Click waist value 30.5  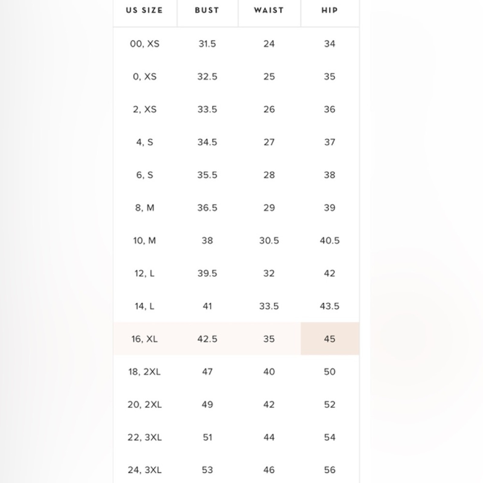coord(269,241)
